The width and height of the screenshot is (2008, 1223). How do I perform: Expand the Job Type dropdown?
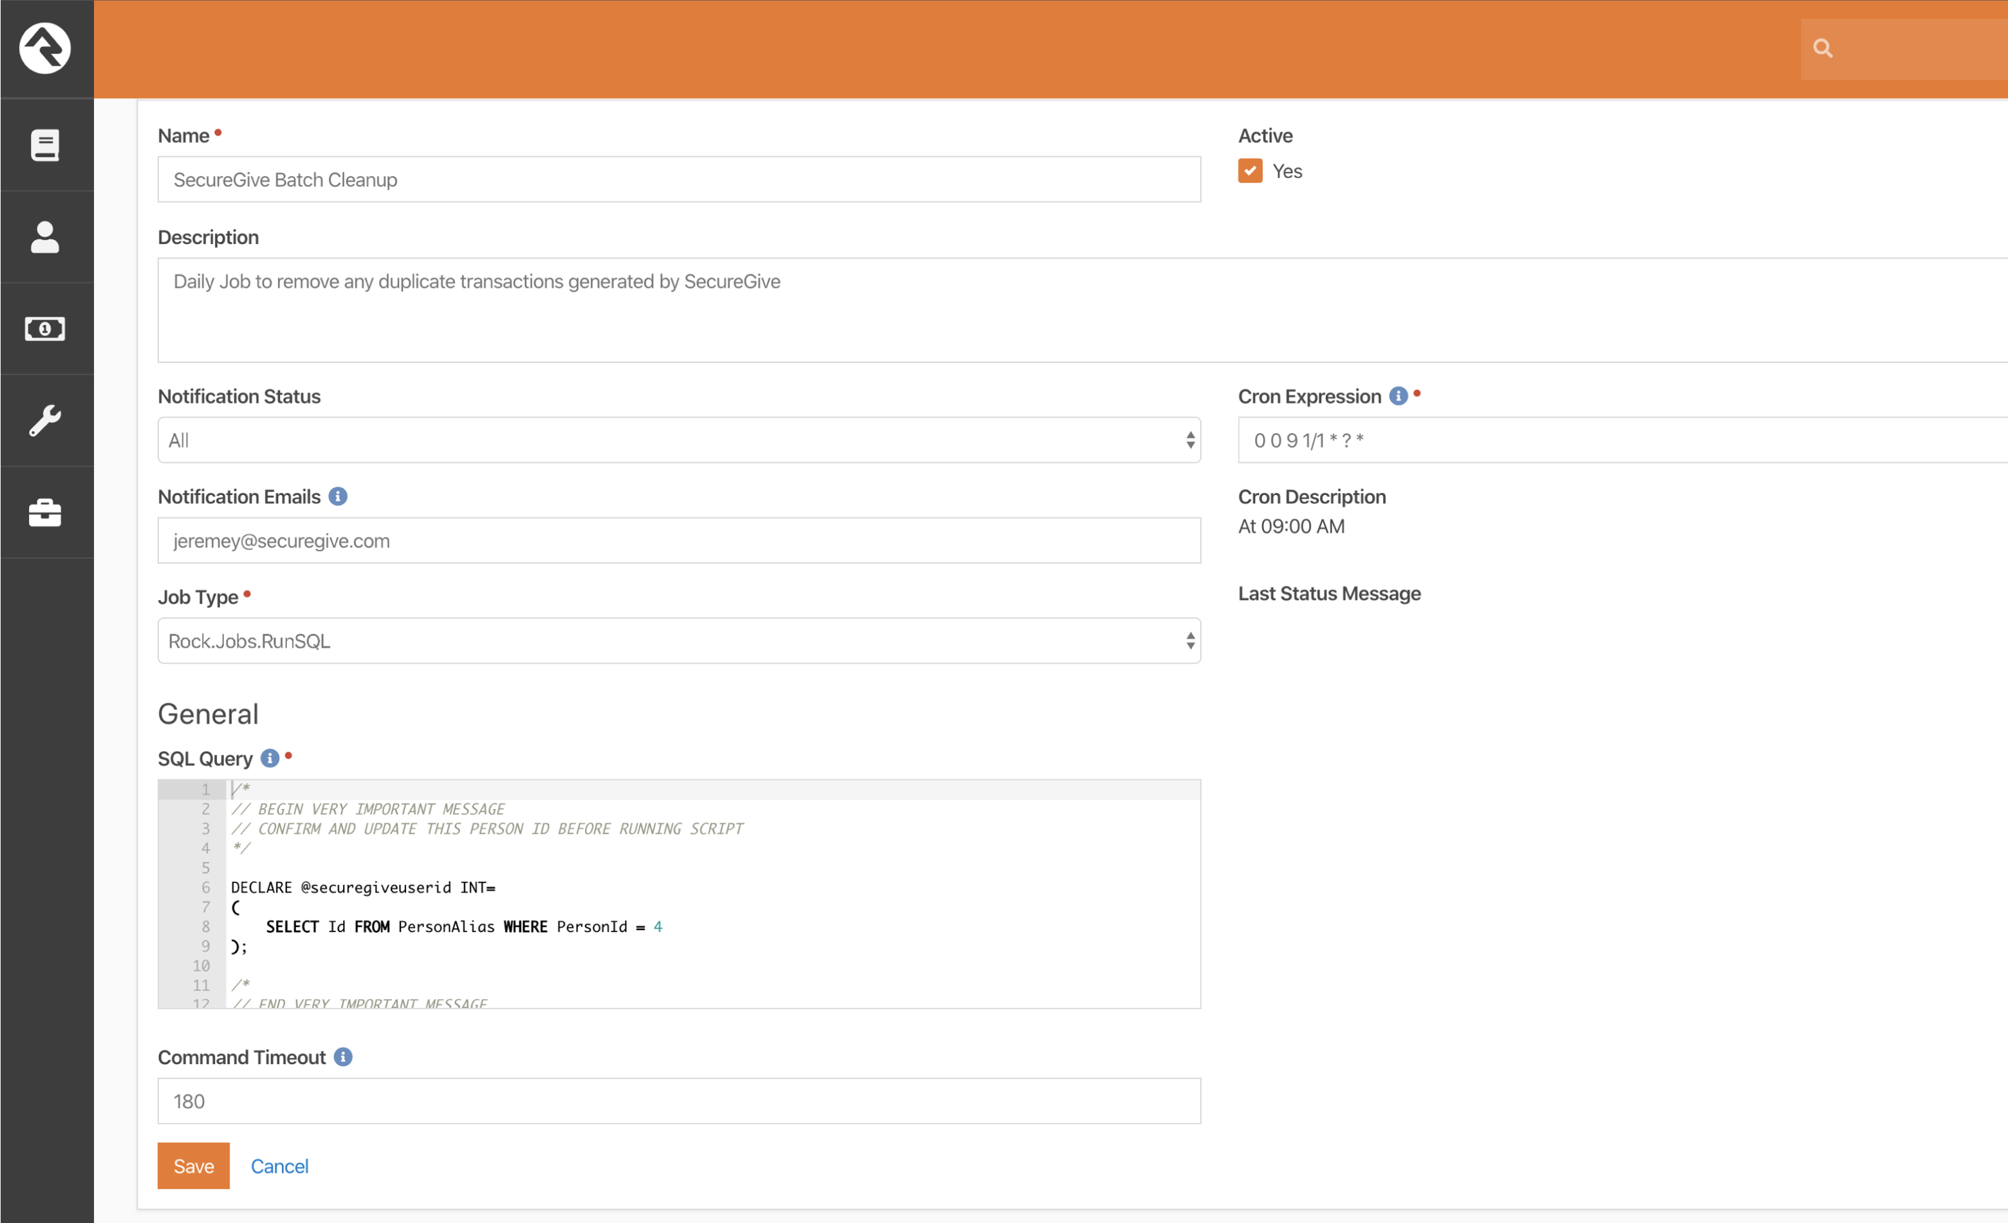pyautogui.click(x=678, y=641)
